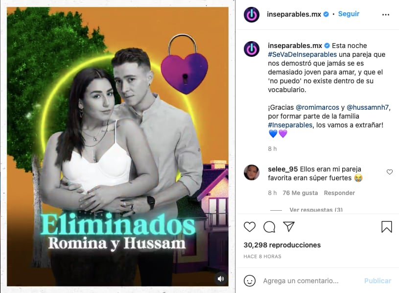The image size is (399, 293).
Task: Save the post with the bookmark icon
Action: tap(387, 226)
